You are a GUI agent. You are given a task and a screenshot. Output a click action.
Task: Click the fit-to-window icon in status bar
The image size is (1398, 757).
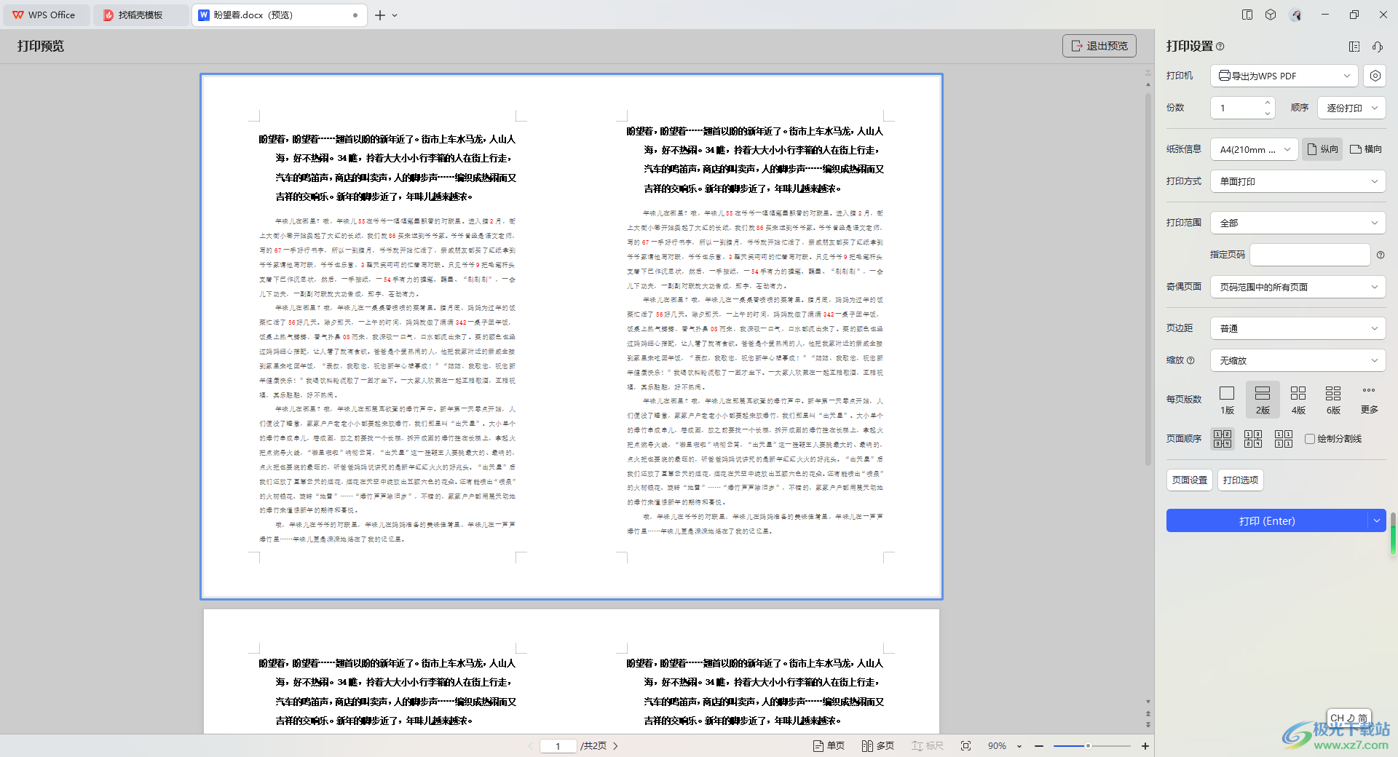[966, 746]
